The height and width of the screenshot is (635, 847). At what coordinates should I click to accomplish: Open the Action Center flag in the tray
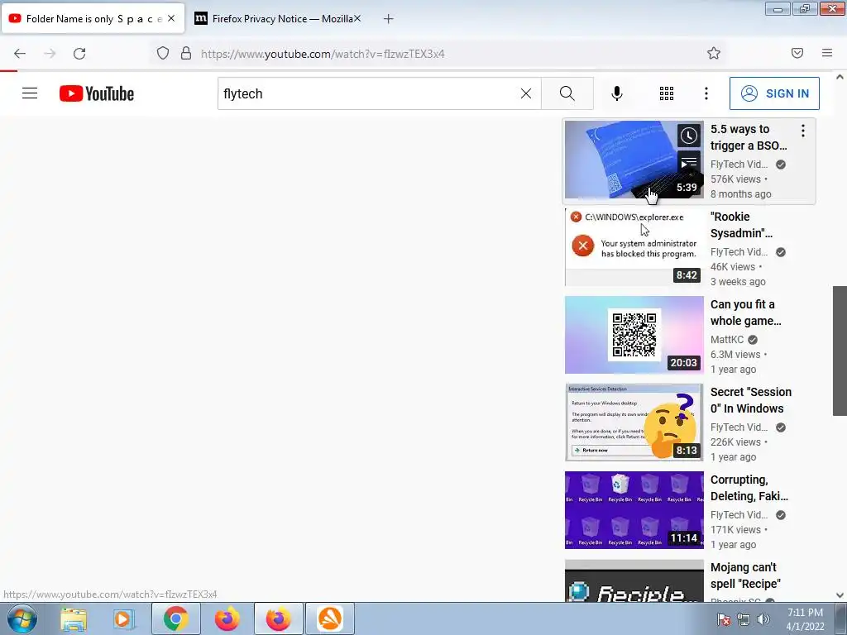723,619
